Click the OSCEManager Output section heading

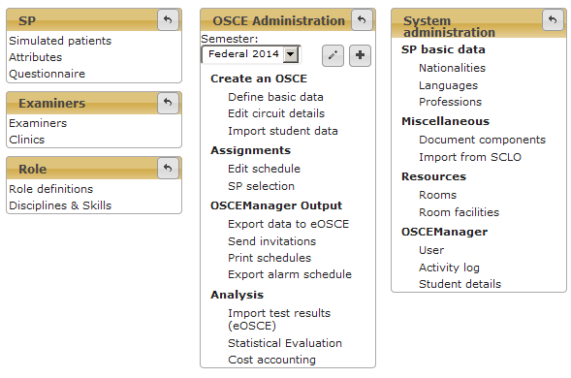[x=276, y=205]
